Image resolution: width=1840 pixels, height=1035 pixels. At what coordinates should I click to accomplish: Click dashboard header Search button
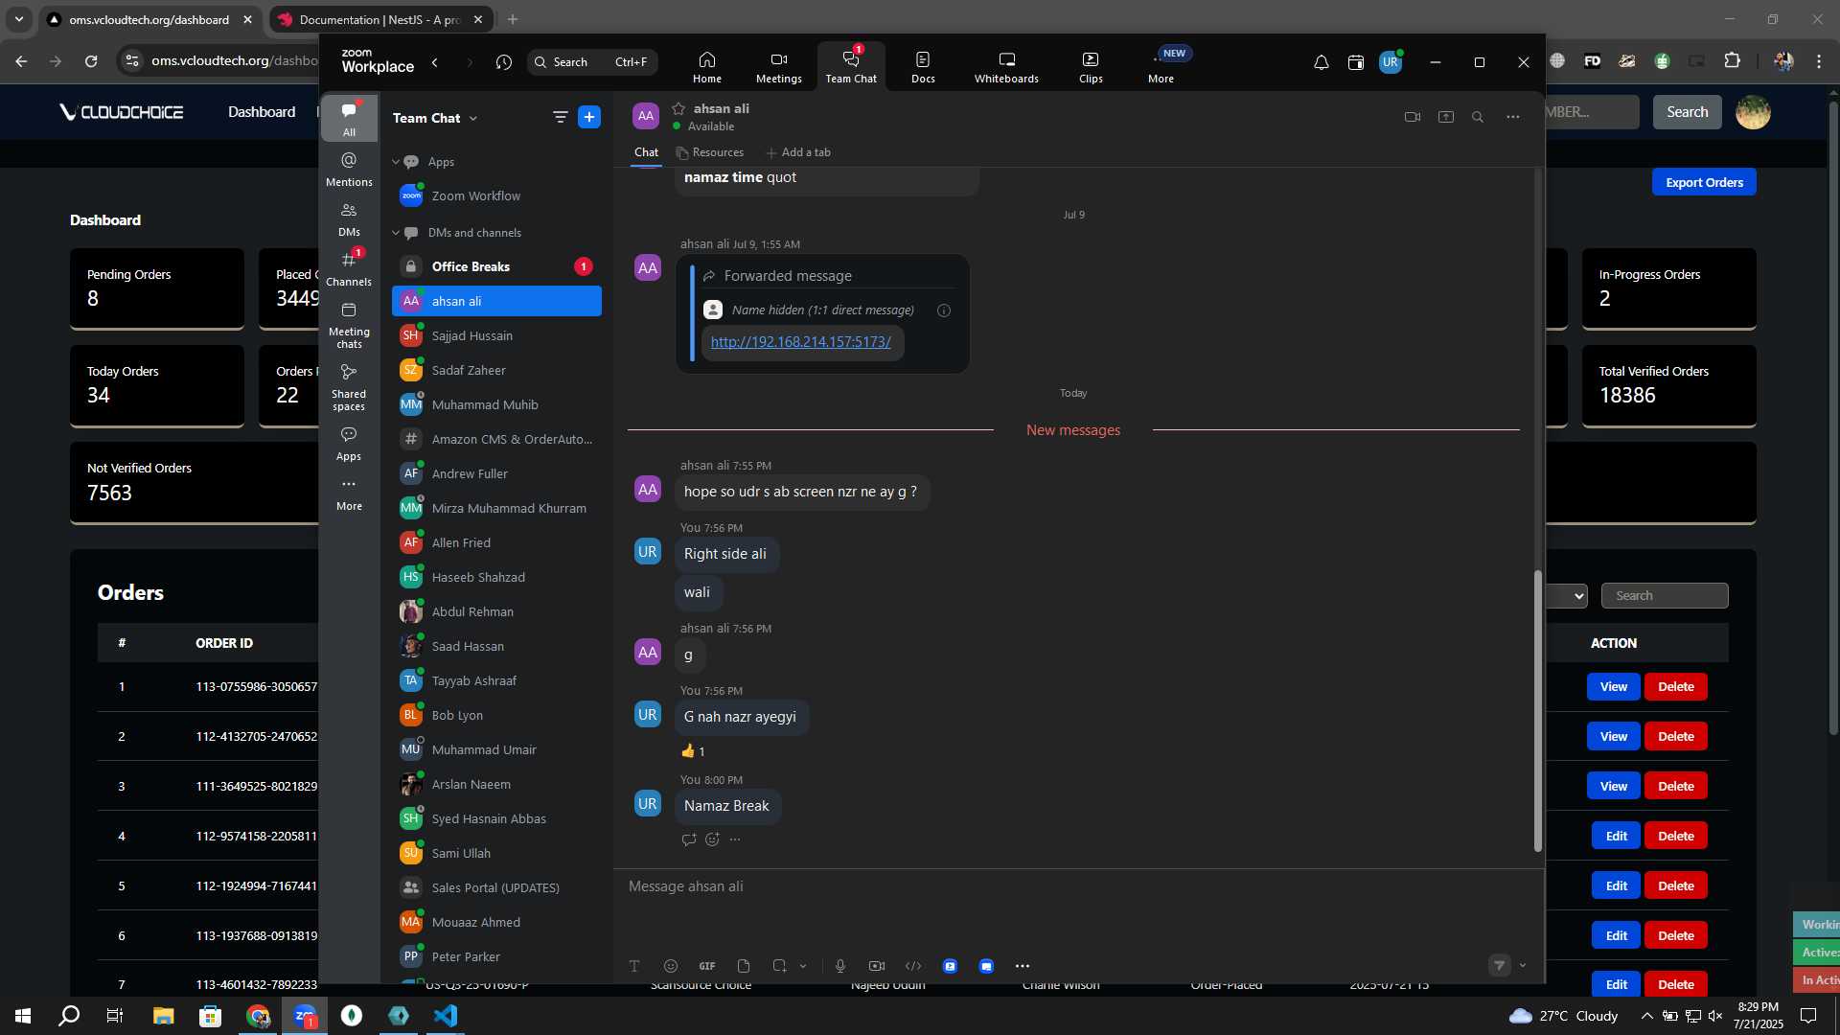click(1687, 112)
